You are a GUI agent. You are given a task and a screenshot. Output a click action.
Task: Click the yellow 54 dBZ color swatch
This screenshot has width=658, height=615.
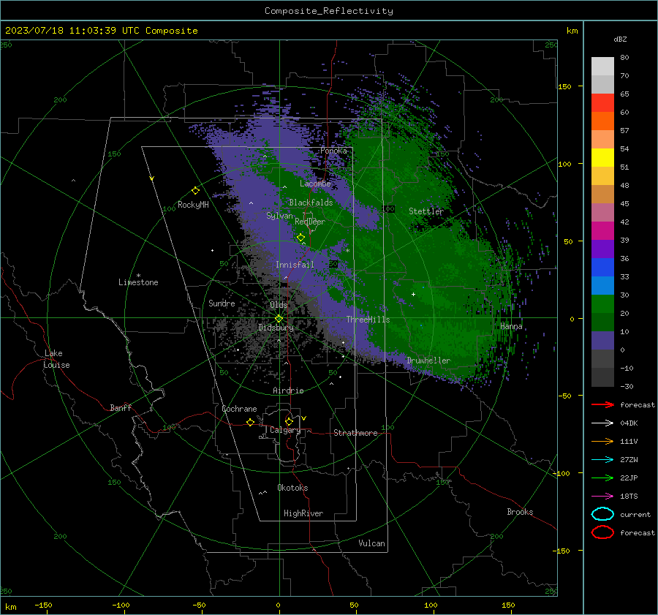point(602,157)
